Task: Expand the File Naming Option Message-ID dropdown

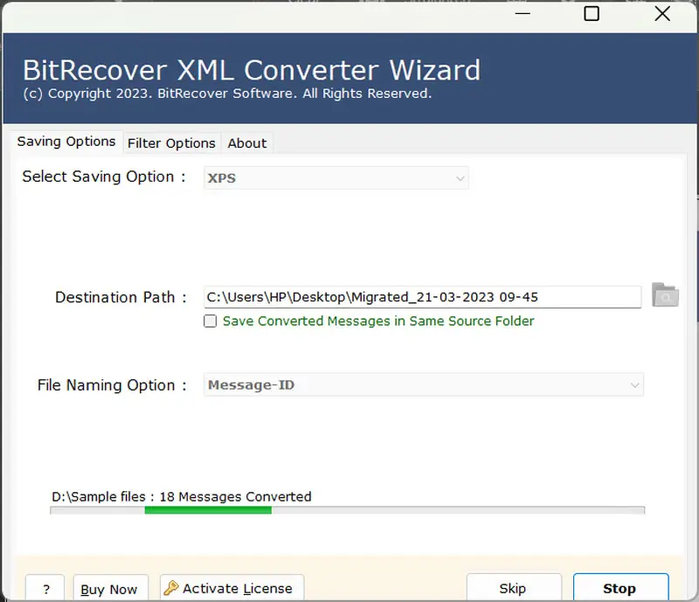Action: pos(423,385)
